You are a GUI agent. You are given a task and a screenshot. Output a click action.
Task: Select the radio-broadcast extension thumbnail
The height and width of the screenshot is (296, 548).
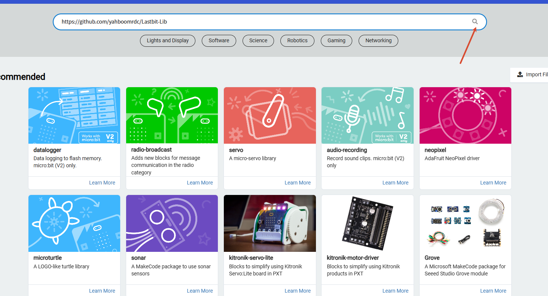(172, 115)
